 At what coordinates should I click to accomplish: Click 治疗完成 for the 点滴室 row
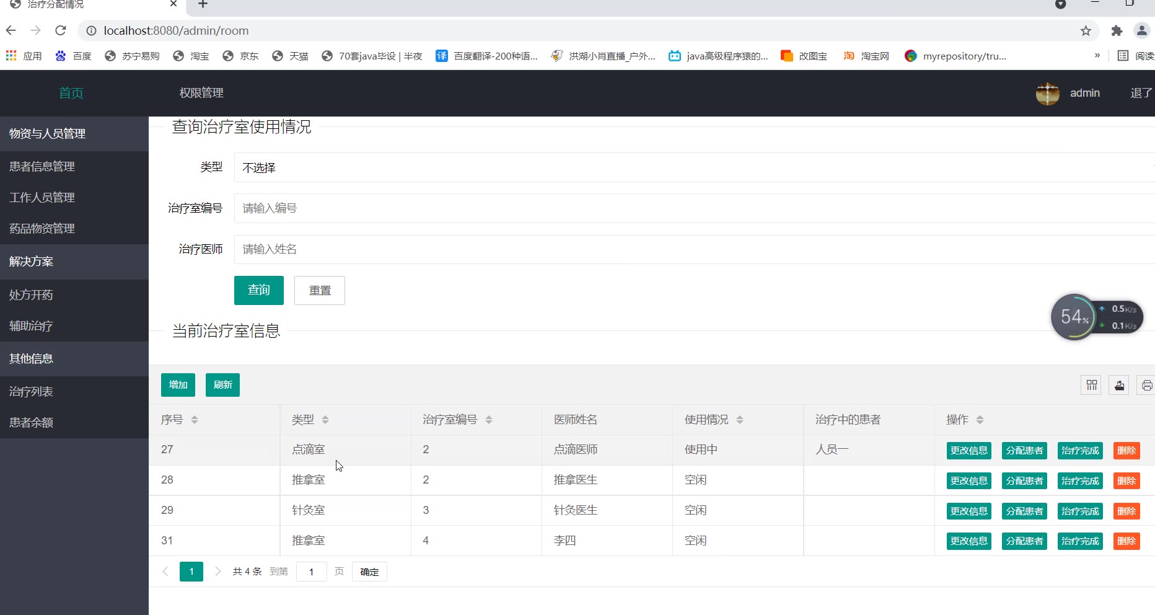[1080, 451]
